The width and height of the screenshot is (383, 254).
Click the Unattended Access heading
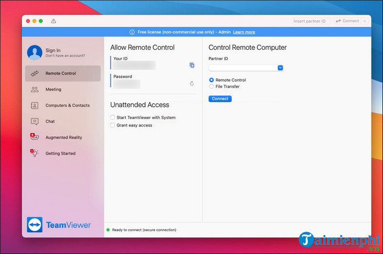pyautogui.click(x=140, y=105)
